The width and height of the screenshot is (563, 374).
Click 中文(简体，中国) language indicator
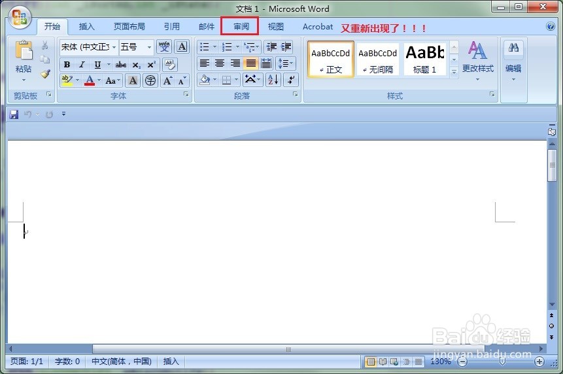(122, 362)
